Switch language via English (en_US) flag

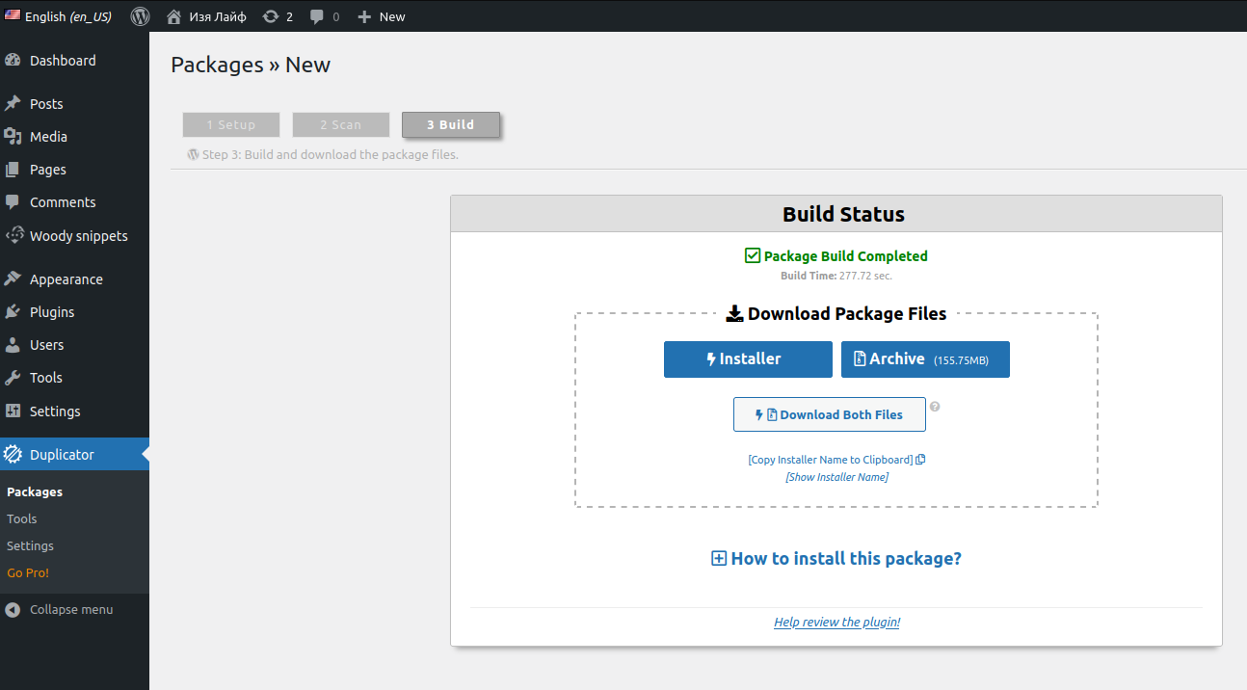[58, 16]
